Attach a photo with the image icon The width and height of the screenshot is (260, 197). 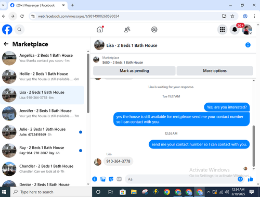click(103, 179)
